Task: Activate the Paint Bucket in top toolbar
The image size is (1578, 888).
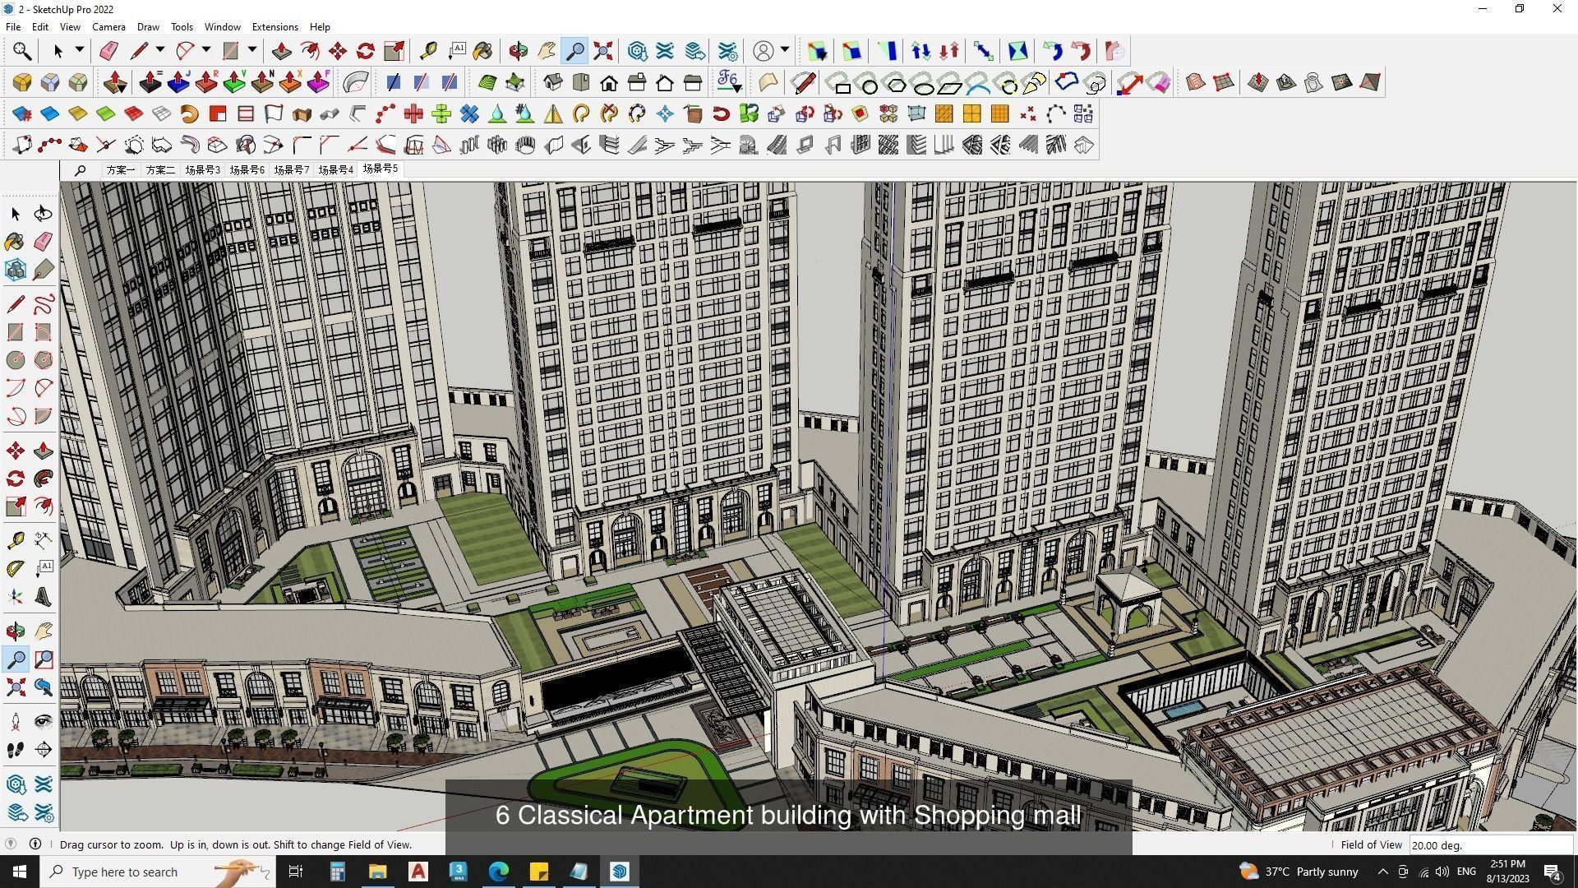Action: tap(483, 51)
